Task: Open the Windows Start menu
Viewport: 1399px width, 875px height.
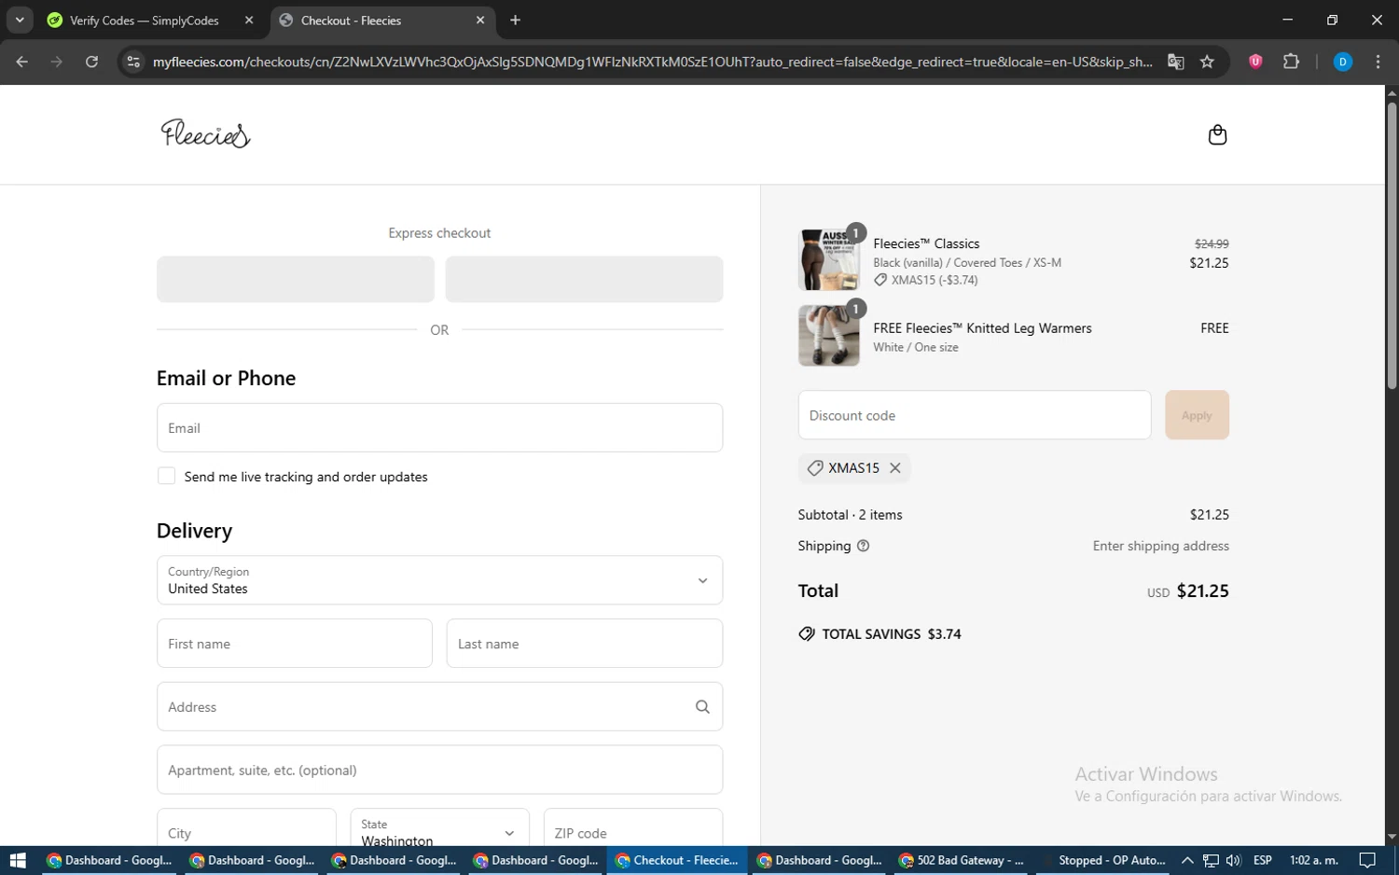Action: [18, 860]
